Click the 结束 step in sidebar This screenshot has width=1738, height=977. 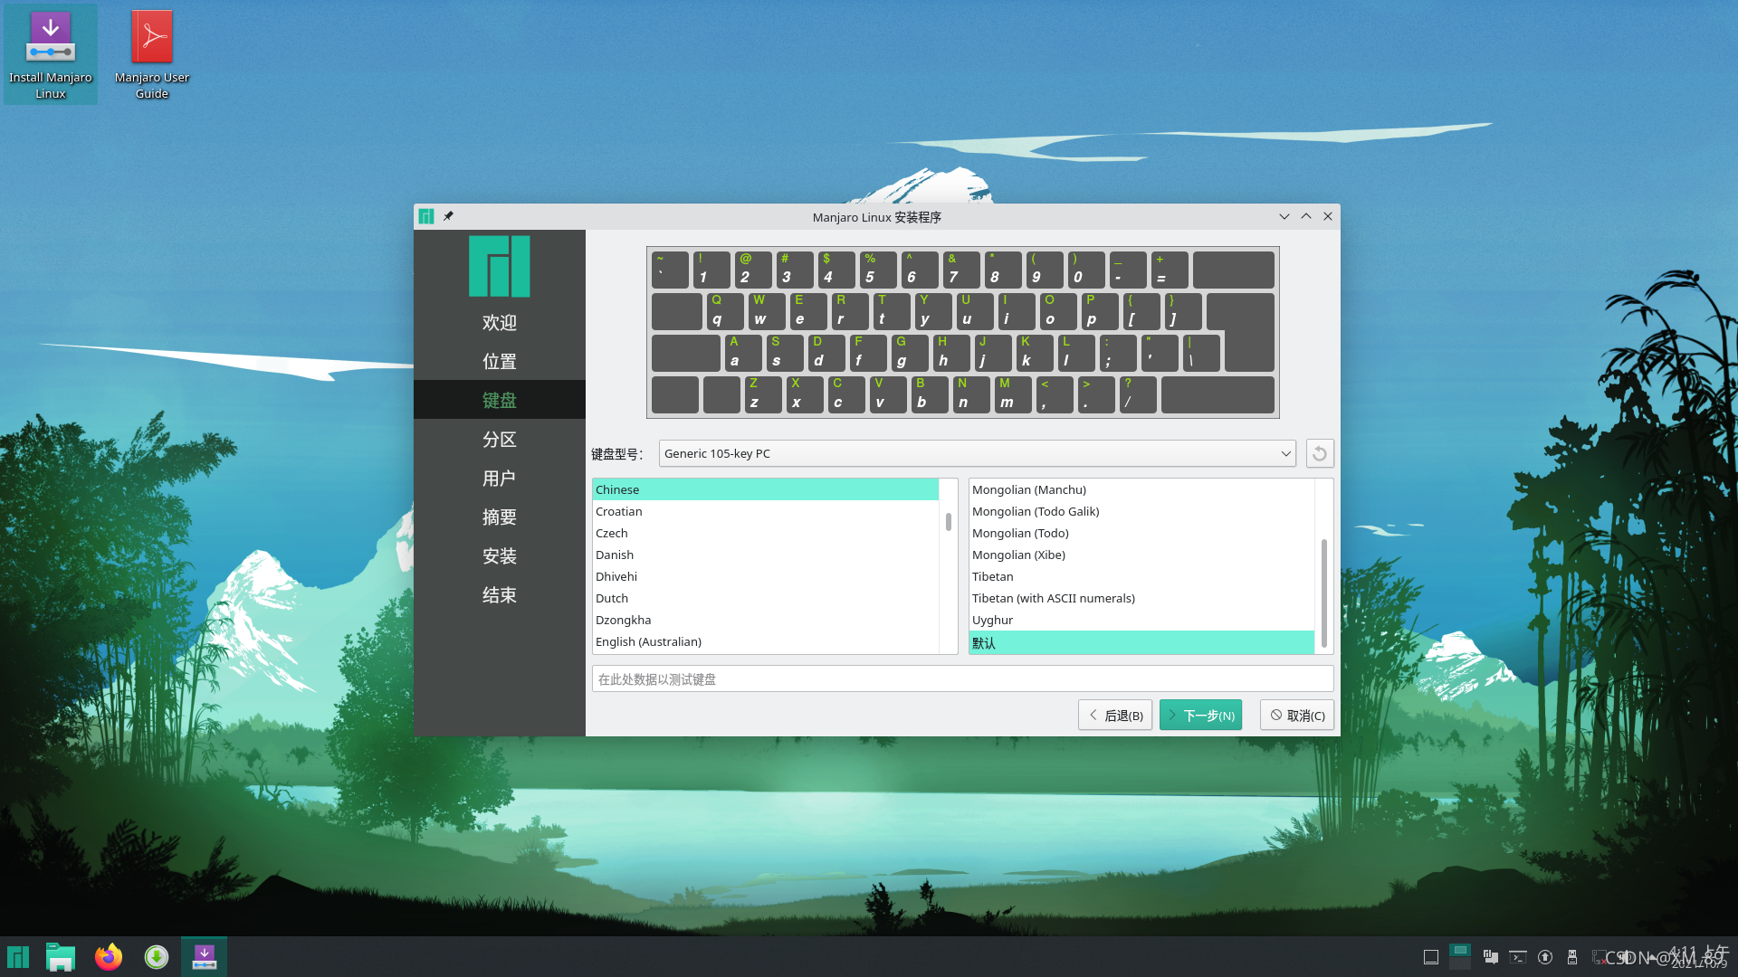(500, 594)
